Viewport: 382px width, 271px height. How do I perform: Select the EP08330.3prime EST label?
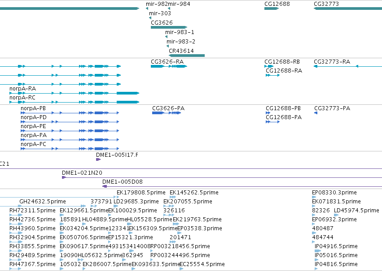(x=334, y=193)
